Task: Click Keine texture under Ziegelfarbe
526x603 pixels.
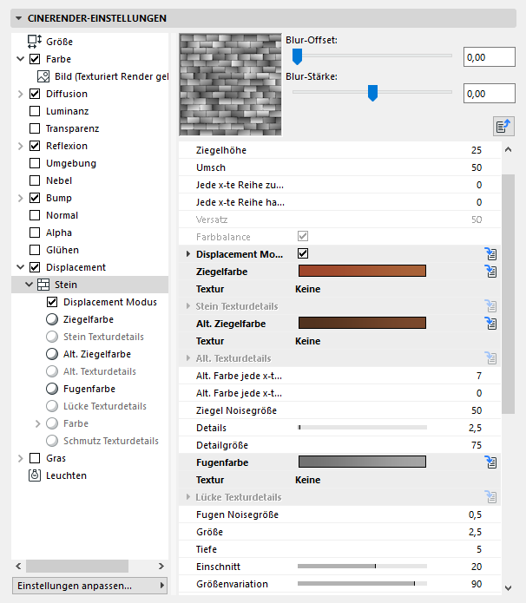Action: 307,289
